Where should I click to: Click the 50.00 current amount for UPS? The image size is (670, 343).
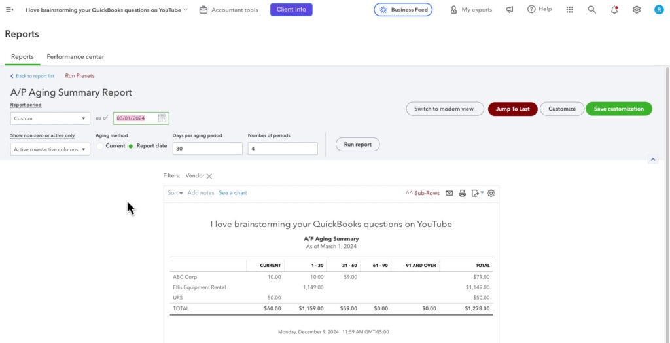(x=274, y=298)
